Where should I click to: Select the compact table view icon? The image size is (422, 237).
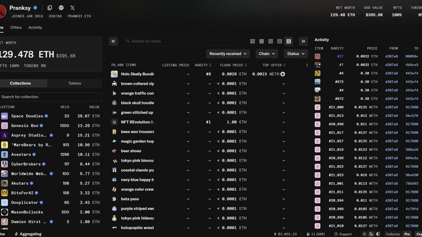click(289, 41)
